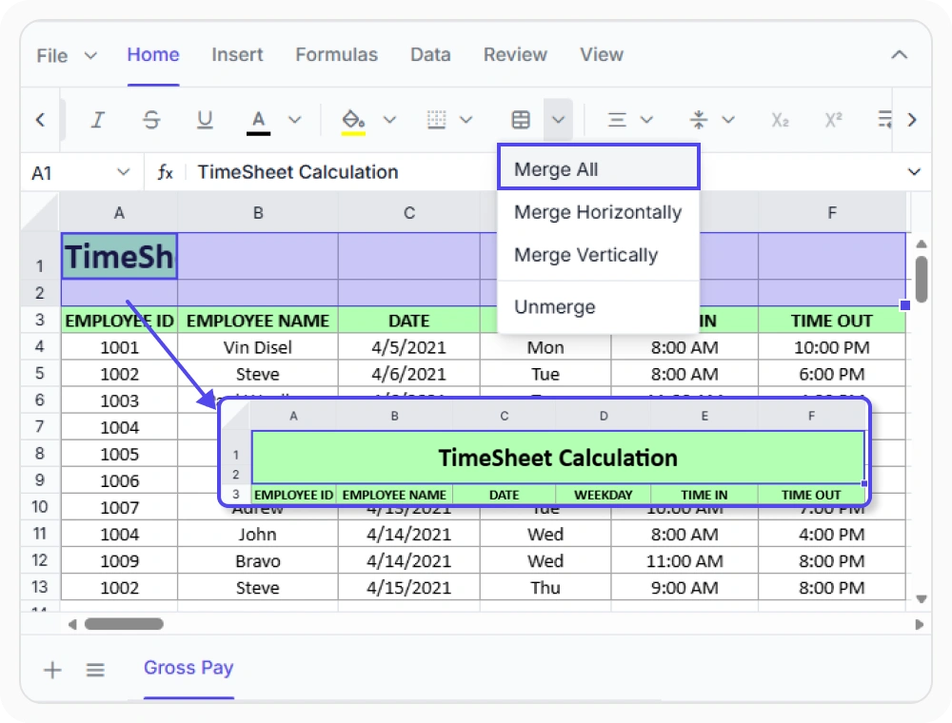Open the borders dropdown arrow
Screen dimensions: 952x723
pos(466,120)
